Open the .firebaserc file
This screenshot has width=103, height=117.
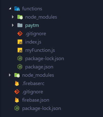pyautogui.click(x=33, y=83)
